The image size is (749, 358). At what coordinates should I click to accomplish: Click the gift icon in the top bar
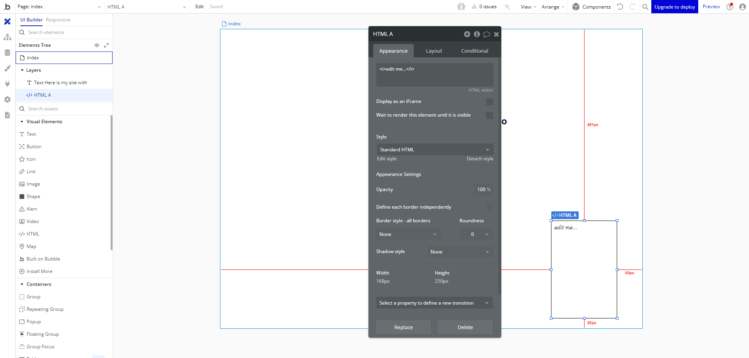tap(461, 7)
